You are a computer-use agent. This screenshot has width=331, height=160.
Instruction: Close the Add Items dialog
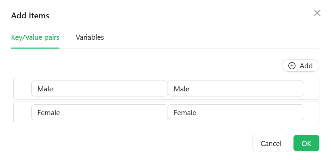[317, 13]
